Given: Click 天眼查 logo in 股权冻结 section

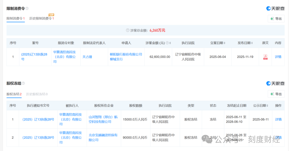Looking at the screenshot, I should point(275,83).
